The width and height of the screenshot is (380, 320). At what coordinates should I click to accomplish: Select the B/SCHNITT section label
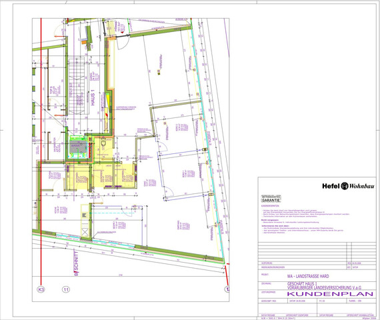click(76, 264)
